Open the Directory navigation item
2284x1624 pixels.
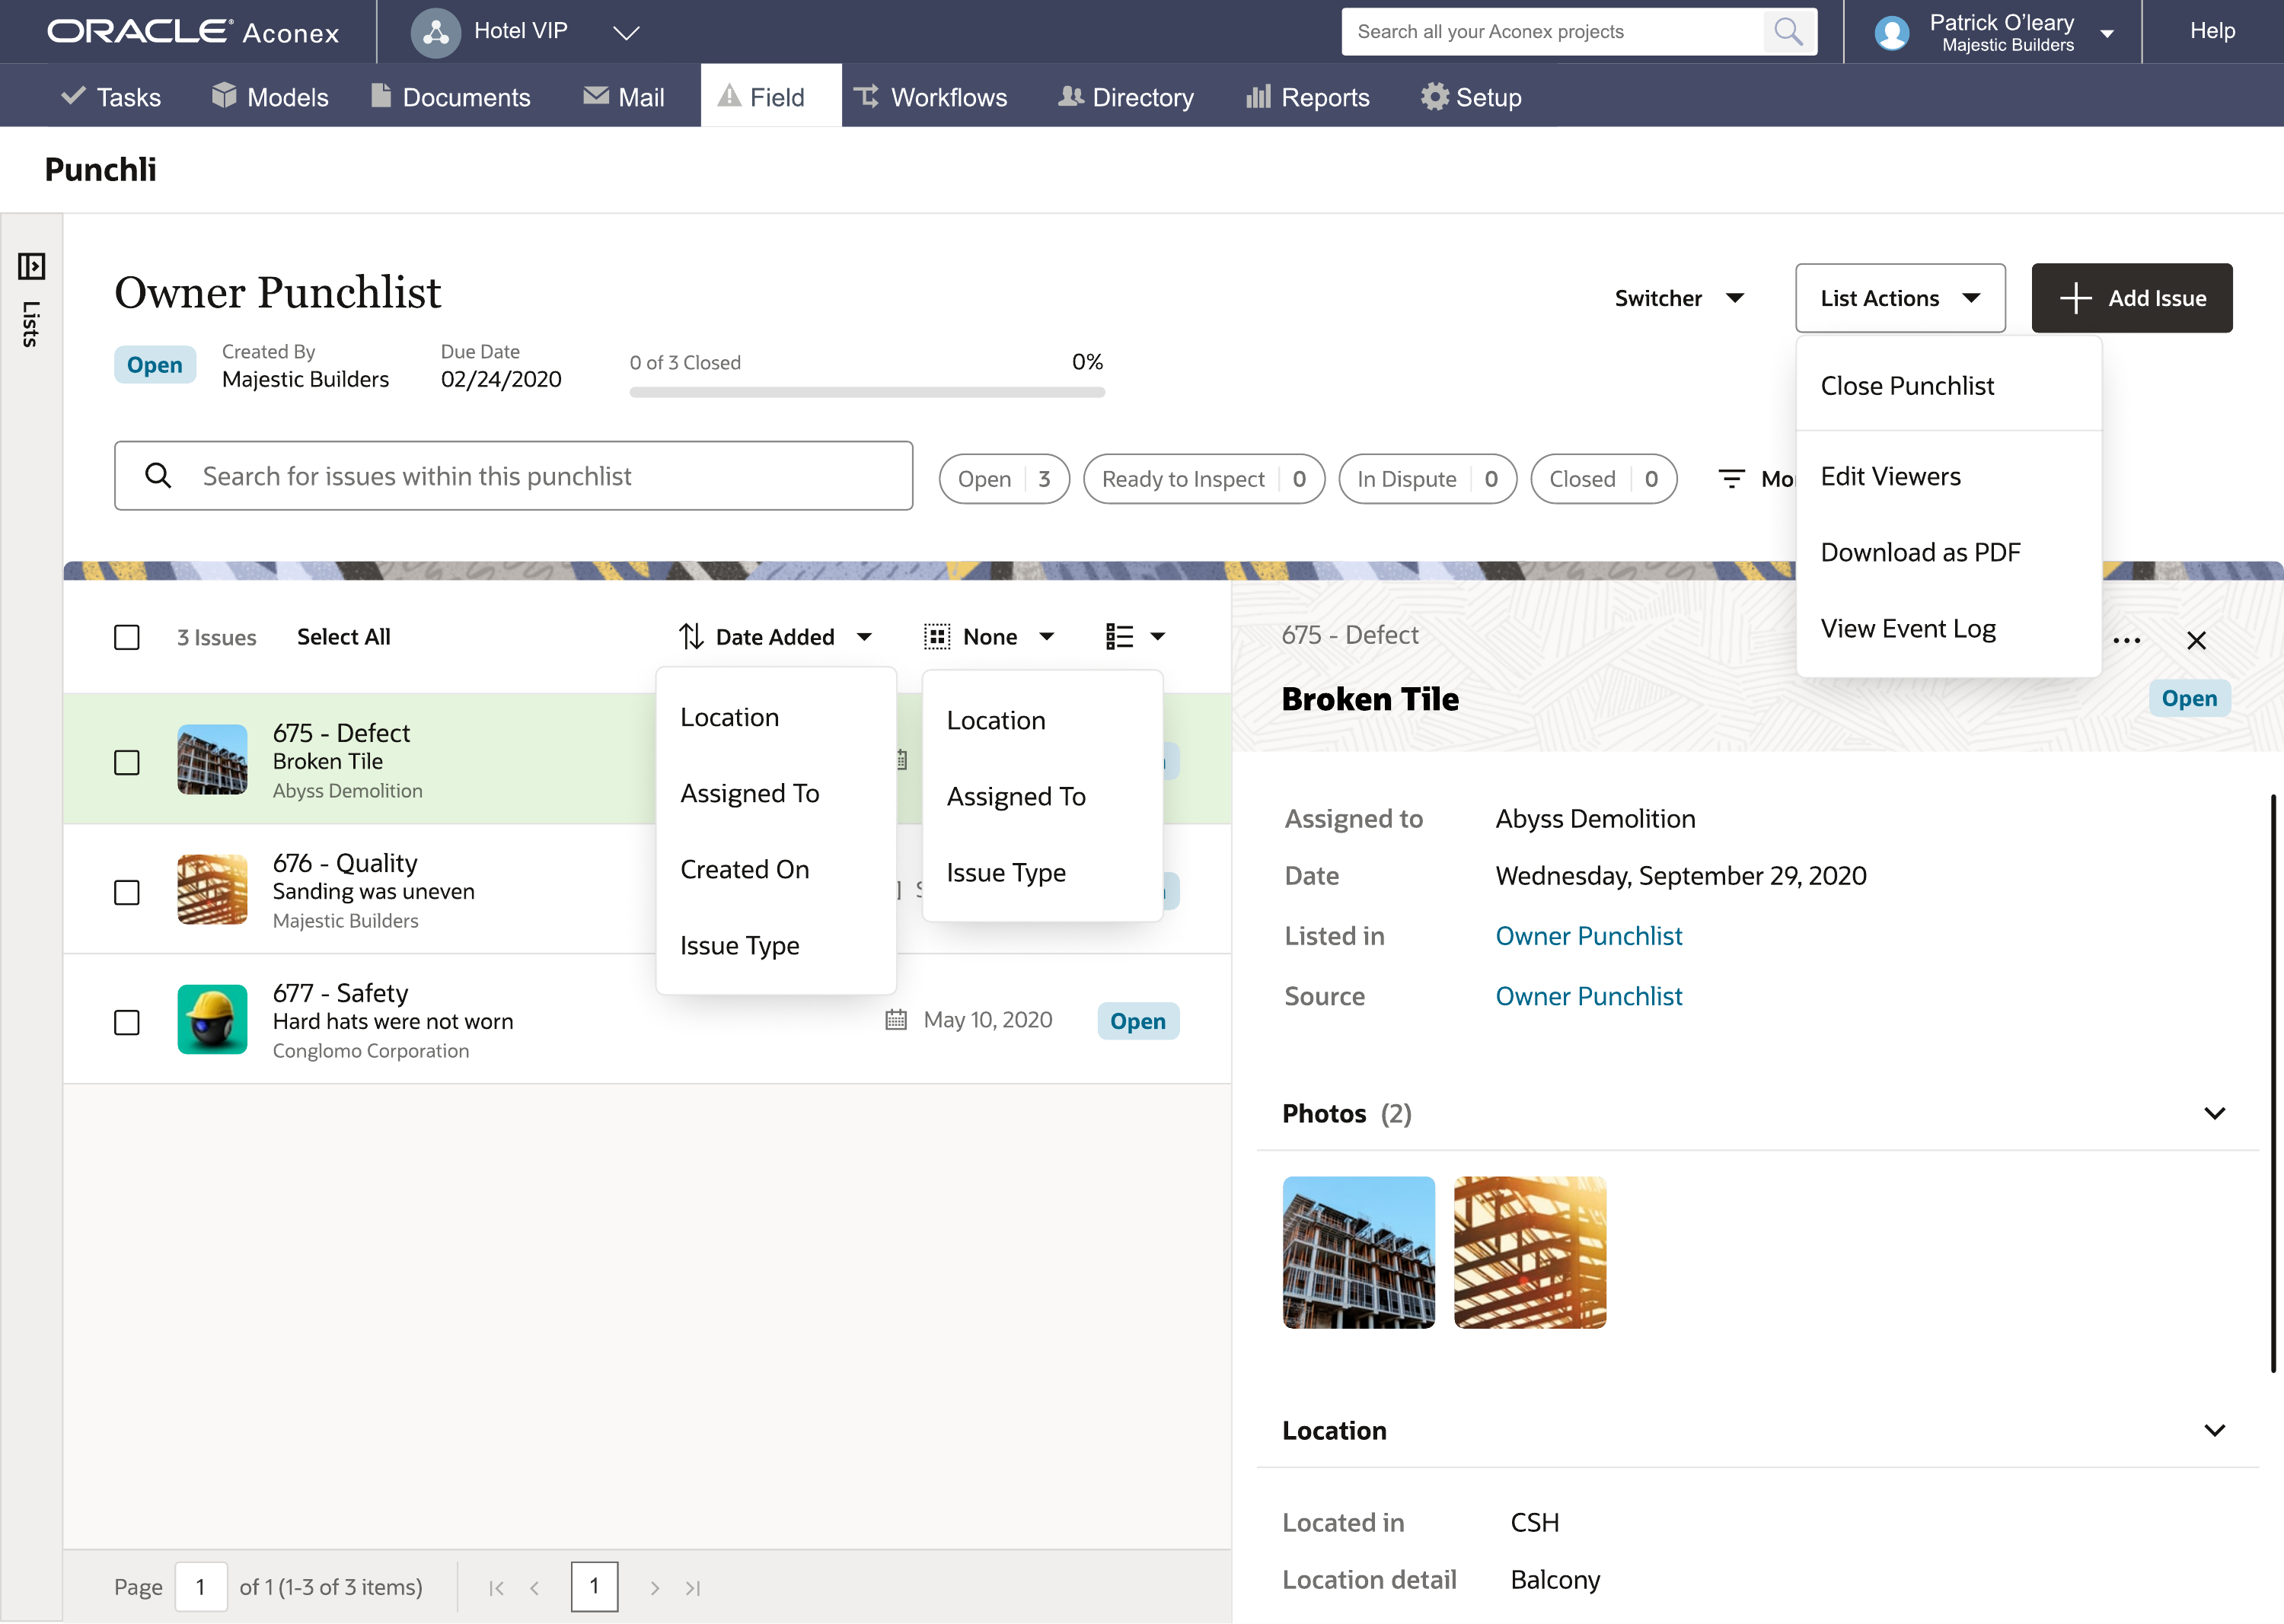click(1125, 97)
